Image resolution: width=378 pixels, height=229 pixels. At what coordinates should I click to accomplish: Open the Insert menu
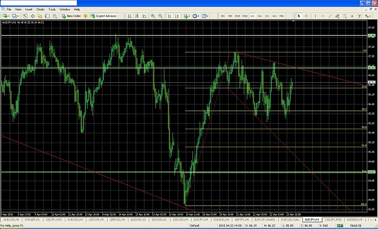[x=28, y=10]
